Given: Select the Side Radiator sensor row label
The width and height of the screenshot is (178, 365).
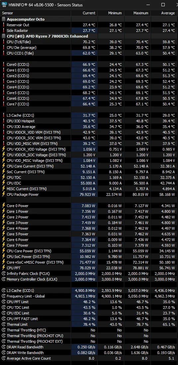Looking at the screenshot, I should pyautogui.click(x=17, y=31).
